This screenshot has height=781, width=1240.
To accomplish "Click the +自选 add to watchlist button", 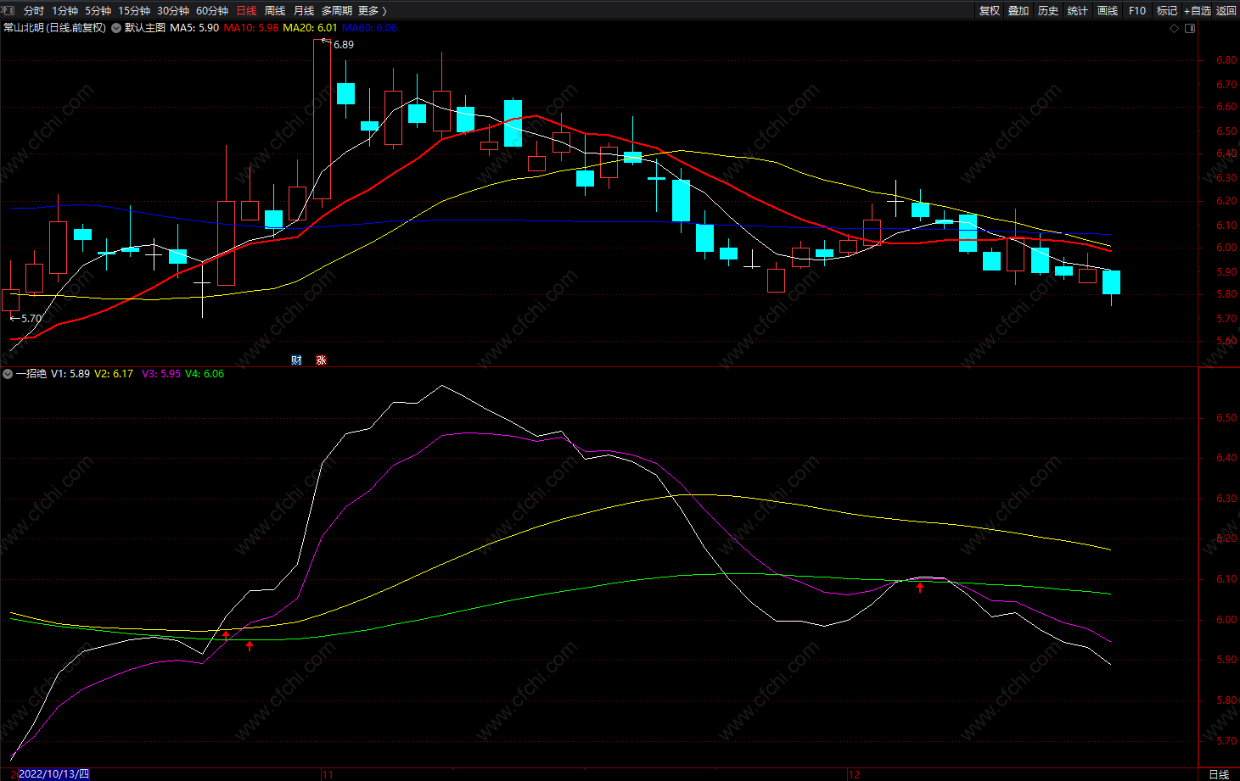I will (x=1198, y=10).
